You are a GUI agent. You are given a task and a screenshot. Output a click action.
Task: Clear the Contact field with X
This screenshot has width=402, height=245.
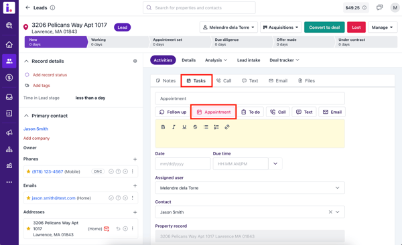(x=330, y=212)
